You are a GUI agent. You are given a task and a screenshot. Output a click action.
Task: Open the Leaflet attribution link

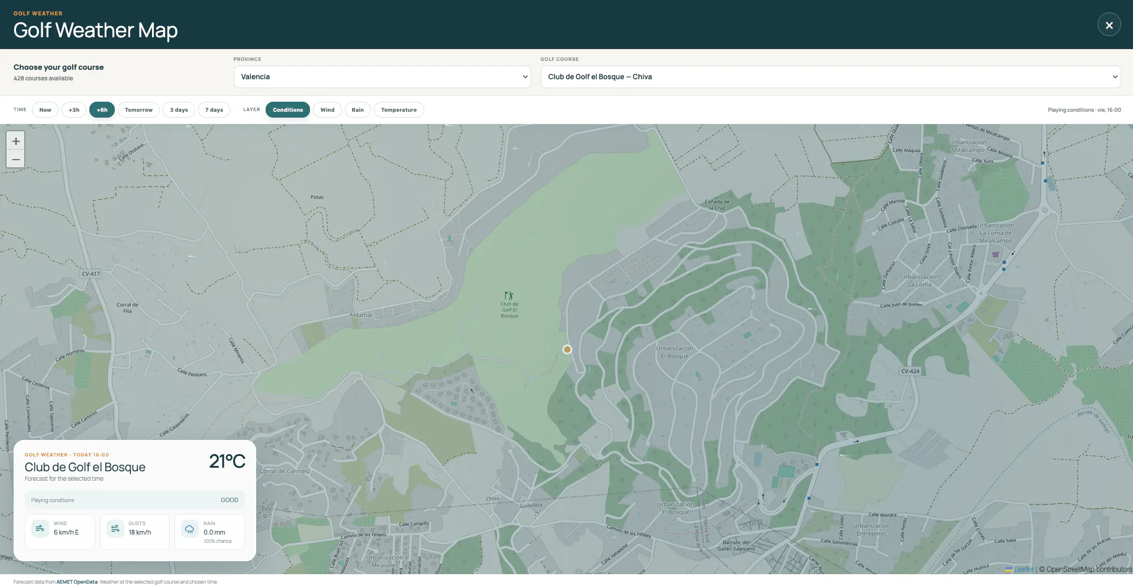[1024, 569]
